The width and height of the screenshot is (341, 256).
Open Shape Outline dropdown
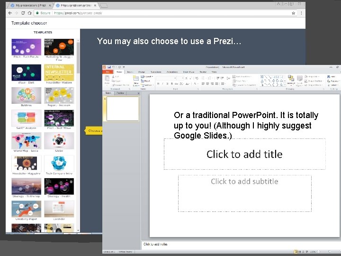coord(314,81)
